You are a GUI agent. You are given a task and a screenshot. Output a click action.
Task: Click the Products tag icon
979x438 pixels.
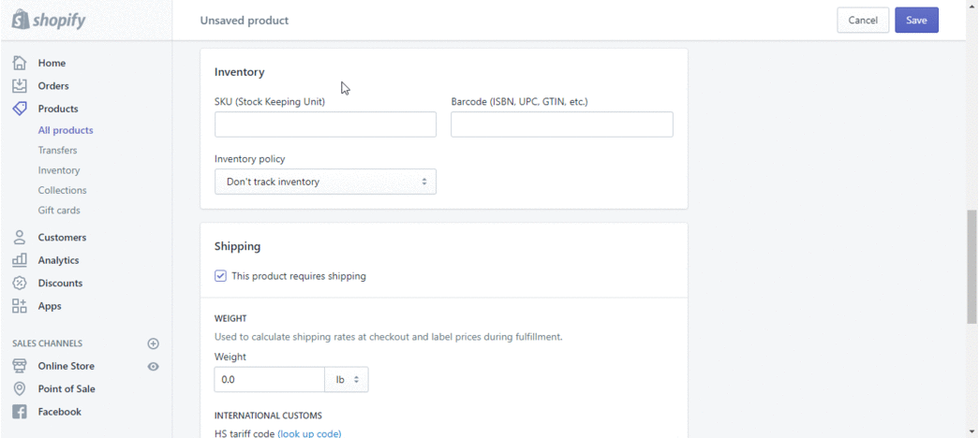click(20, 109)
